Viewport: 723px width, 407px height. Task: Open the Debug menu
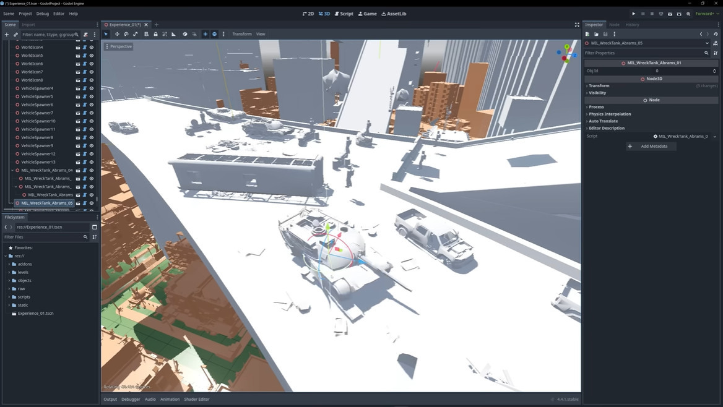42,14
